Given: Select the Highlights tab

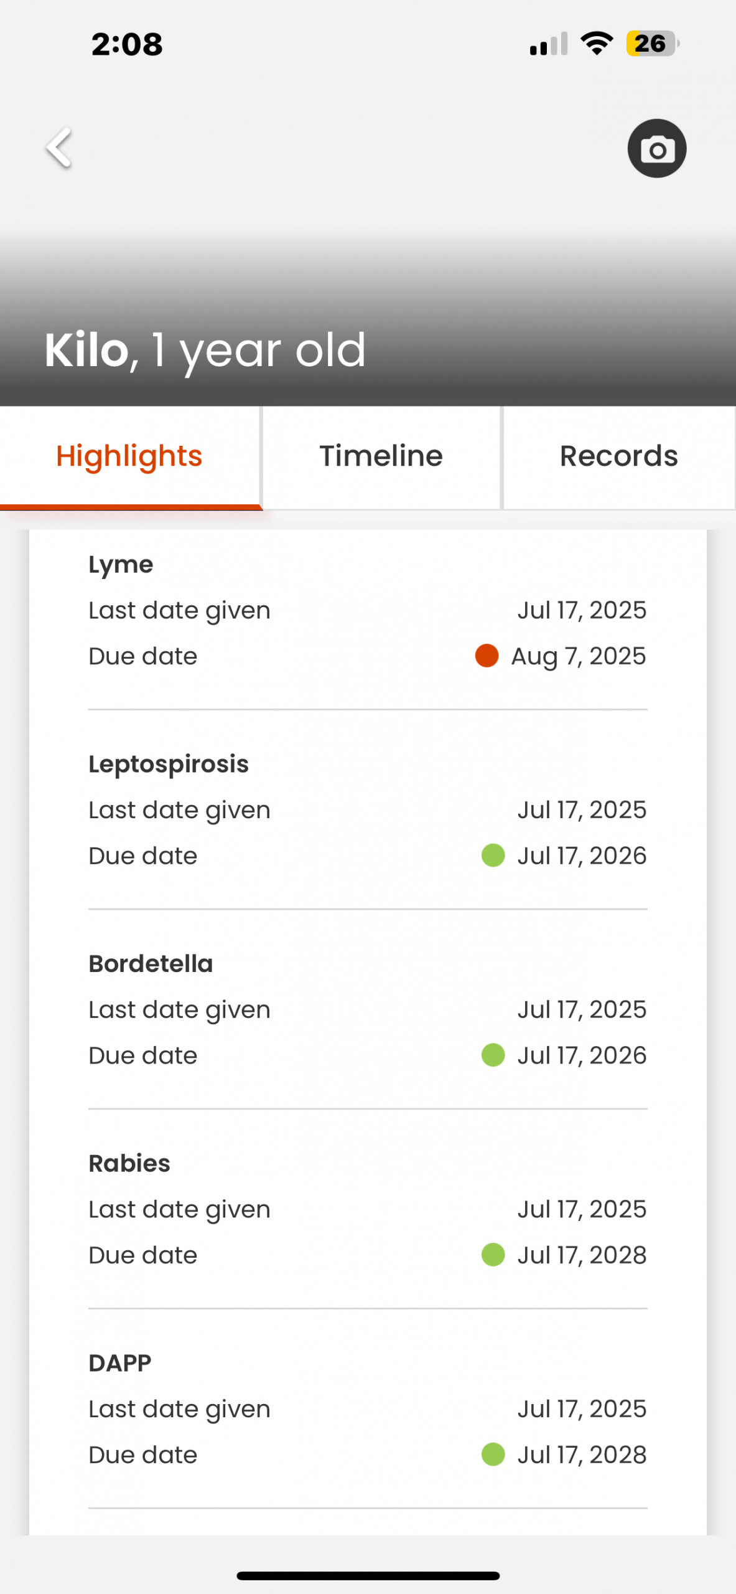Looking at the screenshot, I should (129, 456).
